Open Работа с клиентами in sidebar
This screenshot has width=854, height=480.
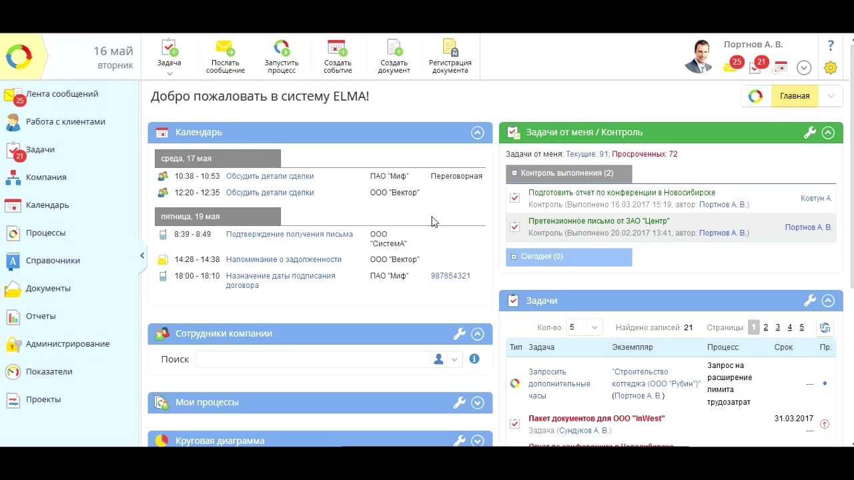(x=65, y=122)
